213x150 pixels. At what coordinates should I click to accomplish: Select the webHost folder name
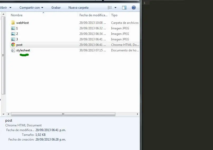pos(22,23)
